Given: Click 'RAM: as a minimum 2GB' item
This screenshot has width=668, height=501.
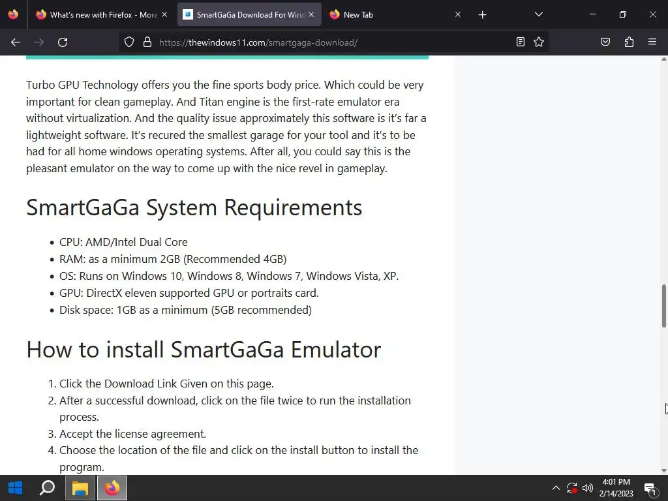Looking at the screenshot, I should pyautogui.click(x=173, y=259).
